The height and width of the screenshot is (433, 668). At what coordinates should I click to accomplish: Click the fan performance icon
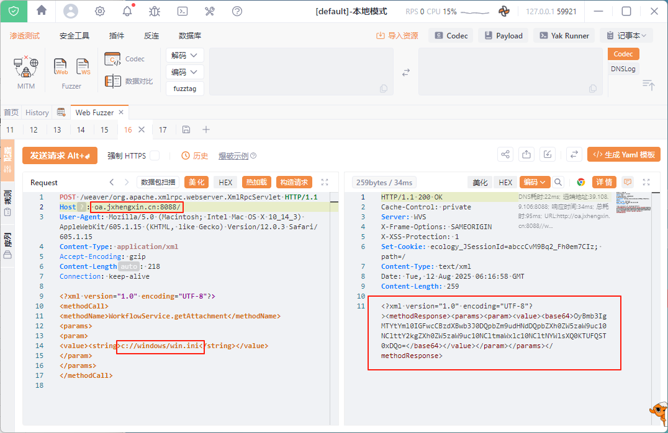[x=504, y=11]
